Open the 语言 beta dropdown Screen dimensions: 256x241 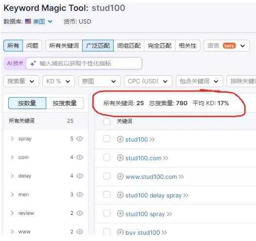[x=227, y=46]
